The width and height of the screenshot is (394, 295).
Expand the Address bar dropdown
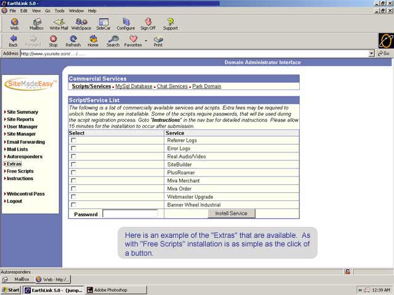(371, 53)
